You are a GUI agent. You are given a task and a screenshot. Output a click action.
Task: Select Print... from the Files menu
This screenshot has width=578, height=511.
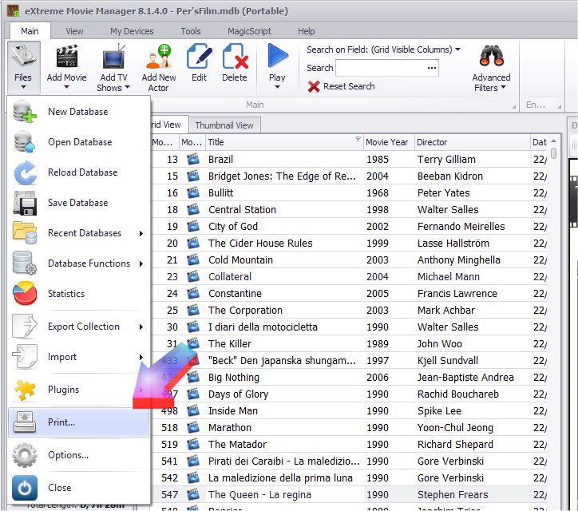61,422
